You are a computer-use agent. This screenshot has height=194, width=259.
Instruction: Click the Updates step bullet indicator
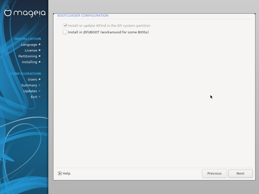click(x=39, y=91)
